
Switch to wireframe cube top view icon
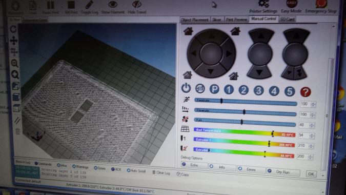pos(17,108)
